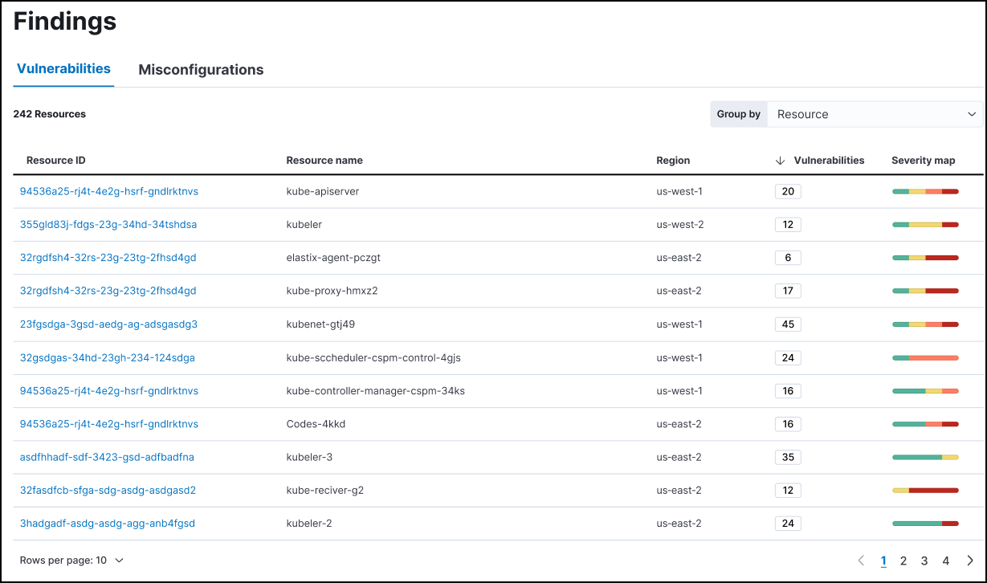Click the previous page arrow
Image resolution: width=987 pixels, height=583 pixels.
(x=861, y=560)
